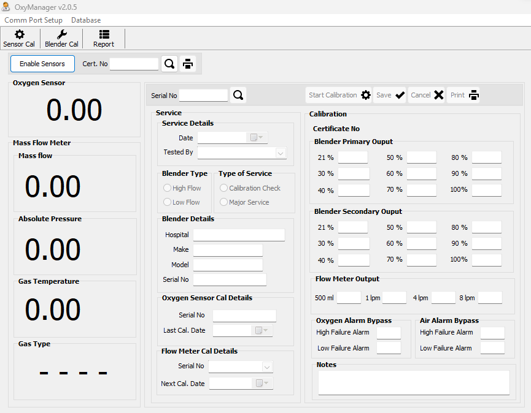Search by Cert. No magnifier icon
The height and width of the screenshot is (413, 531).
pyautogui.click(x=169, y=64)
